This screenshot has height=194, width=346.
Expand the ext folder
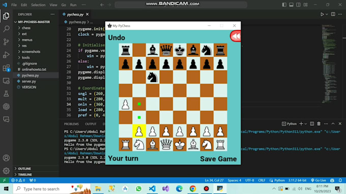[x=24, y=34]
